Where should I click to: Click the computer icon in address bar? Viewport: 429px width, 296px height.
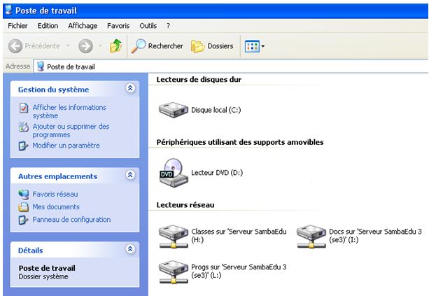click(x=41, y=66)
